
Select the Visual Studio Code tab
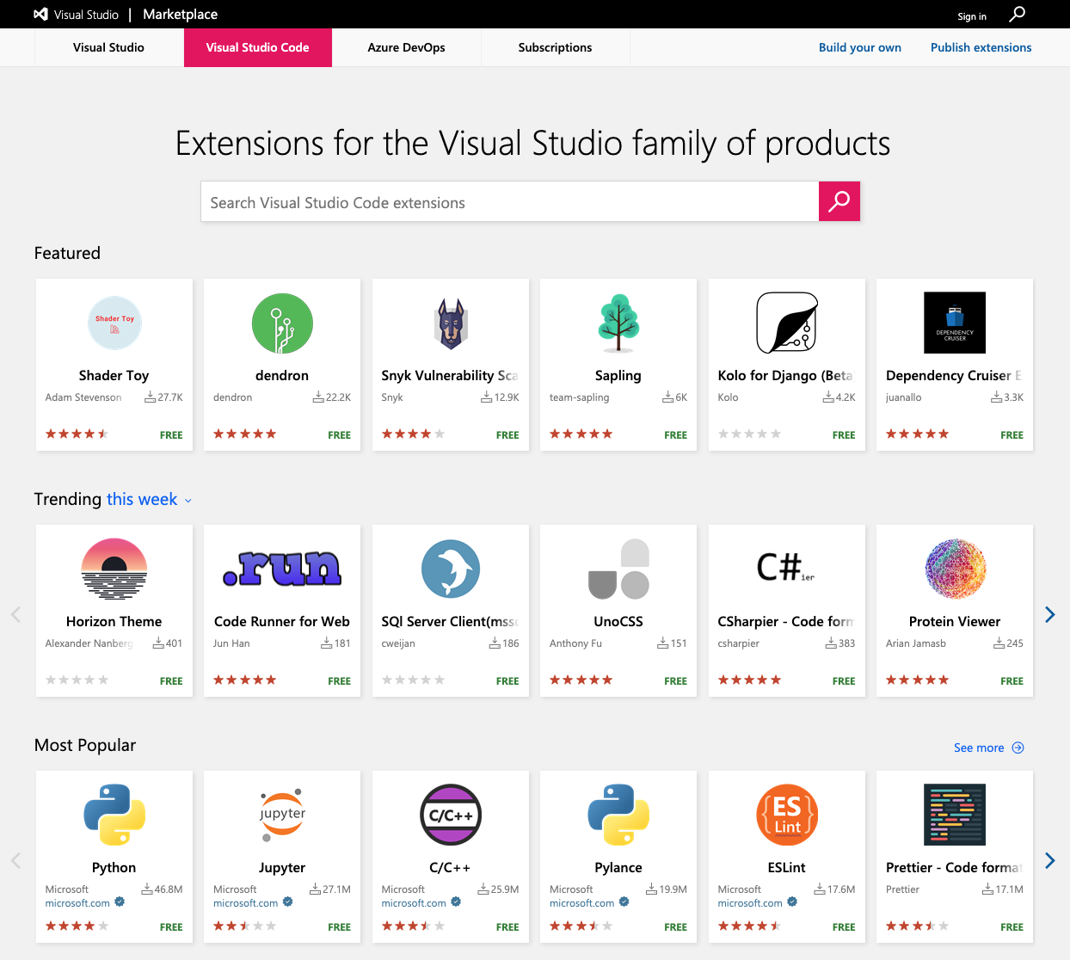[x=258, y=47]
